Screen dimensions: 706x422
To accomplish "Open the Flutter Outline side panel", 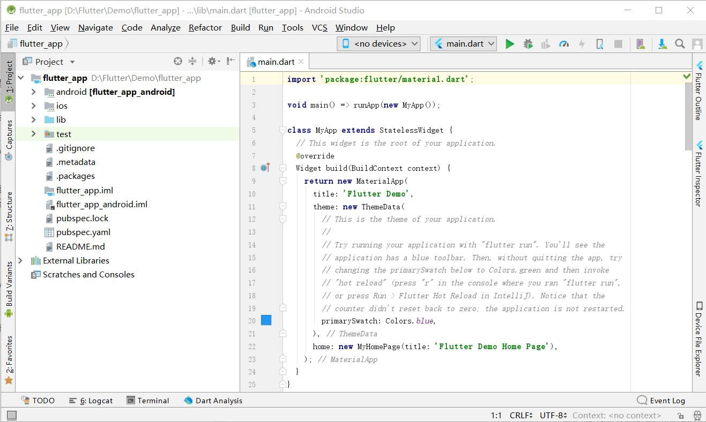I will pos(699,91).
